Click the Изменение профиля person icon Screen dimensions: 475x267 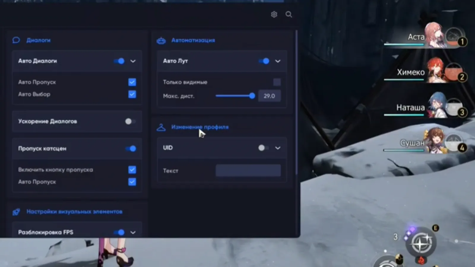click(x=161, y=127)
